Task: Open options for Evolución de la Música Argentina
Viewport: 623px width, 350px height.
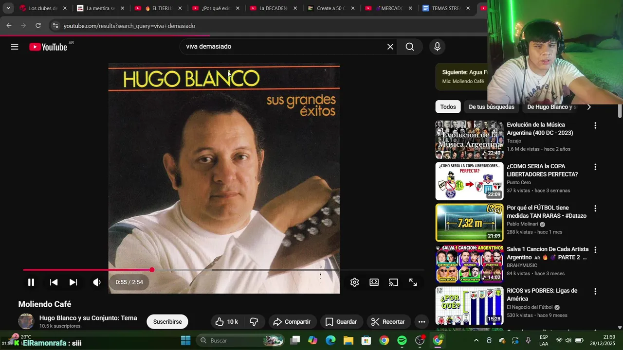Action: 595,125
